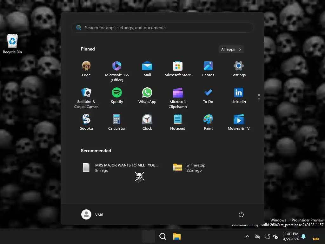Open WhatsApp
Screen dimensions: 325x244
pos(147,96)
